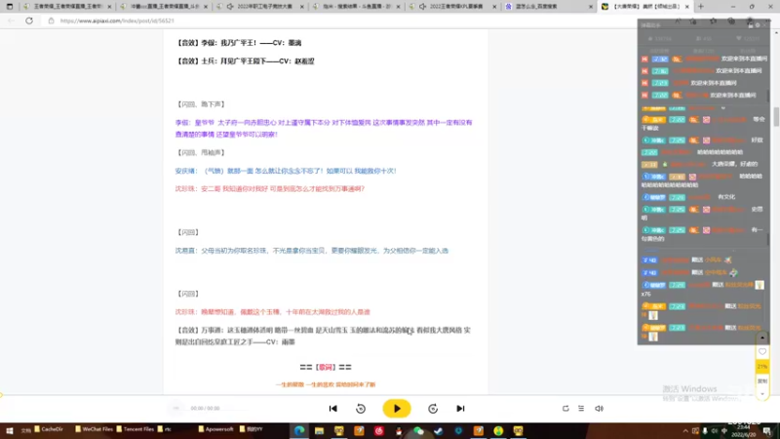Screen dimensions: 780x439
Task: Open the danmaku overlay settings gear
Action: 758,25
